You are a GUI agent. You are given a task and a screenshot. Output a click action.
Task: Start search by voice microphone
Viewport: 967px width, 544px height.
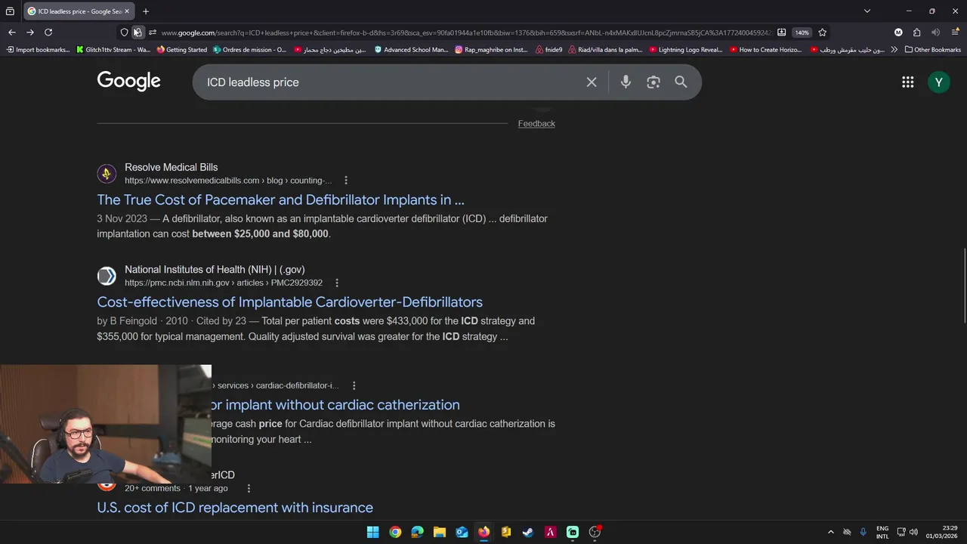coord(626,82)
